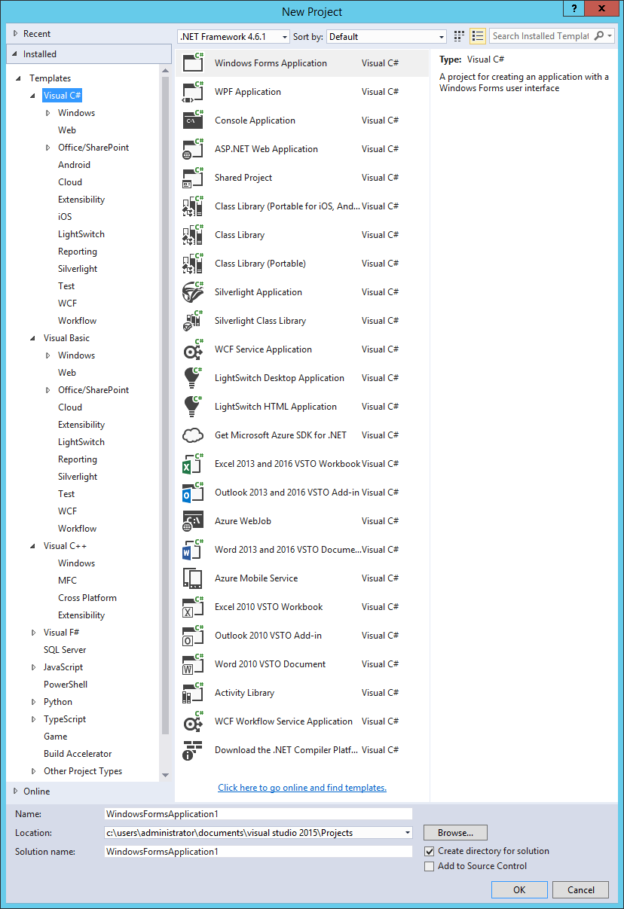Uncheck Create directory for solution
This screenshot has height=909, width=624.
coord(430,851)
